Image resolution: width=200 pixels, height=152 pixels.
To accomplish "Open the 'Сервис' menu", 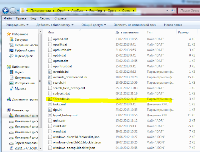I will click(45, 18).
